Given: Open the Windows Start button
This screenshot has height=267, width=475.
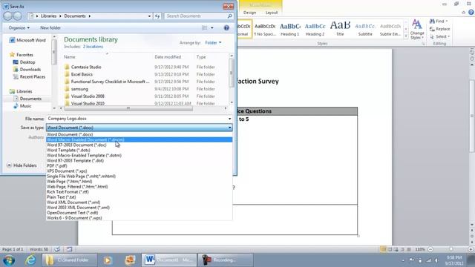Looking at the screenshot, I should (9, 260).
